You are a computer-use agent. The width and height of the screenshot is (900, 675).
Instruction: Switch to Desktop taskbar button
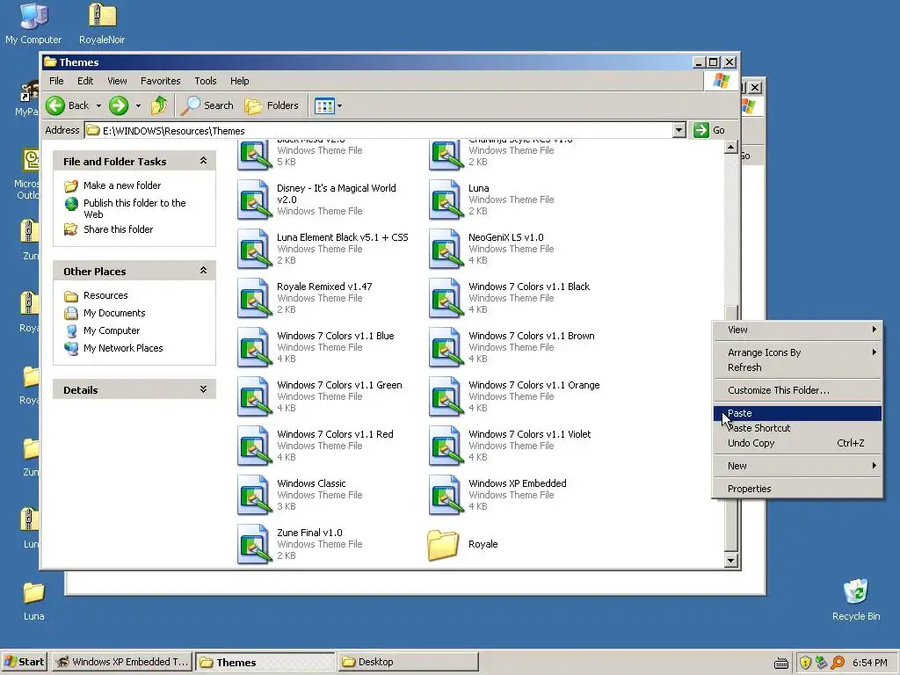coord(408,662)
